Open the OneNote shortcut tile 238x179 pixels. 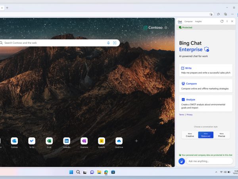(x=84, y=141)
